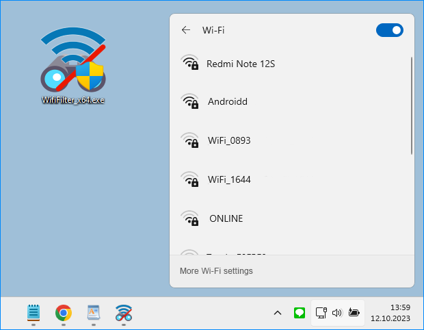Open Notepad app from the taskbar
Screen dimensions: 424x330
[x=34, y=313]
